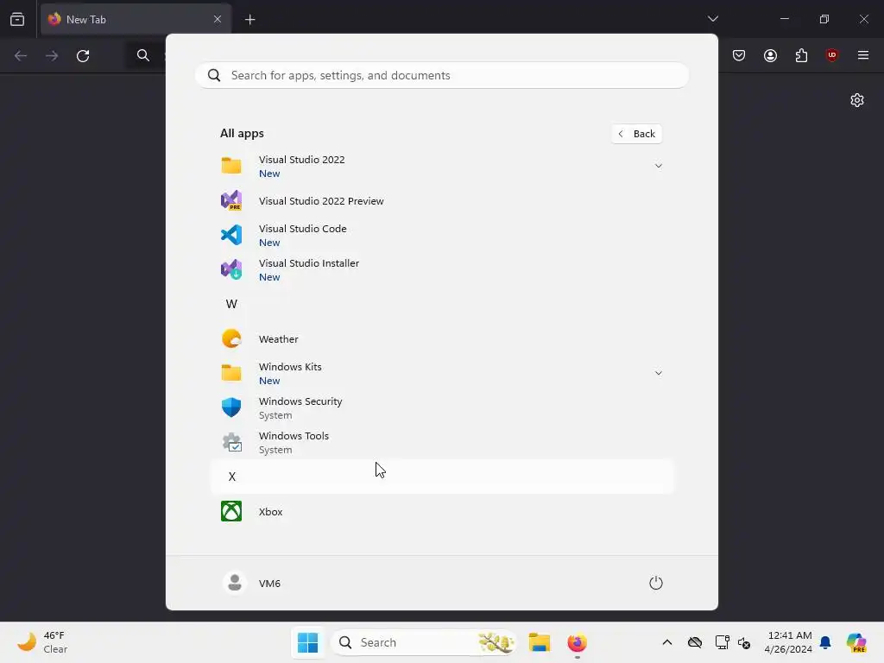Open the power options button
This screenshot has height=663, width=884.
[656, 583]
